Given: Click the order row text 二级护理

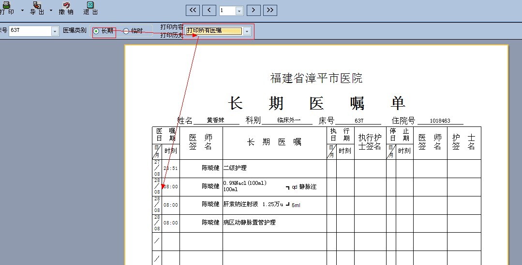Looking at the screenshot, I should point(235,168).
